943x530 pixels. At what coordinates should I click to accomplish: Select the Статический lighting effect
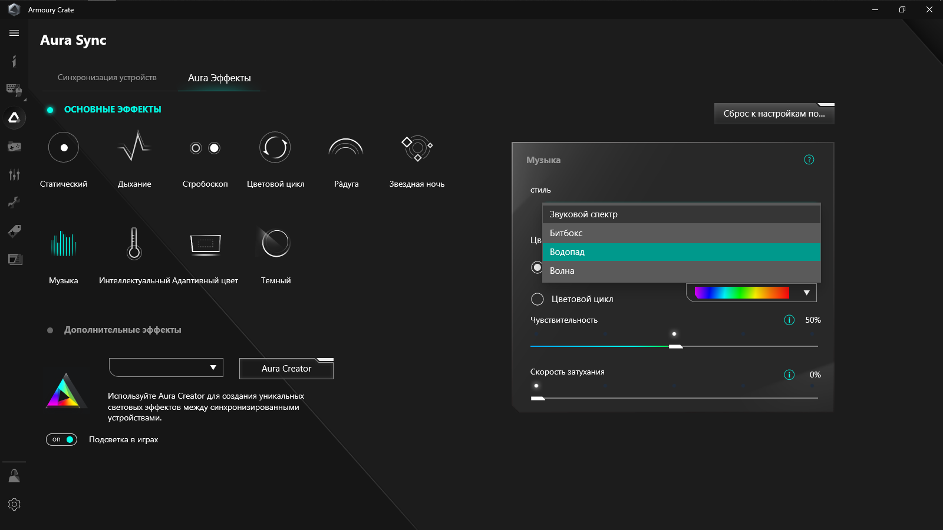tap(64, 147)
